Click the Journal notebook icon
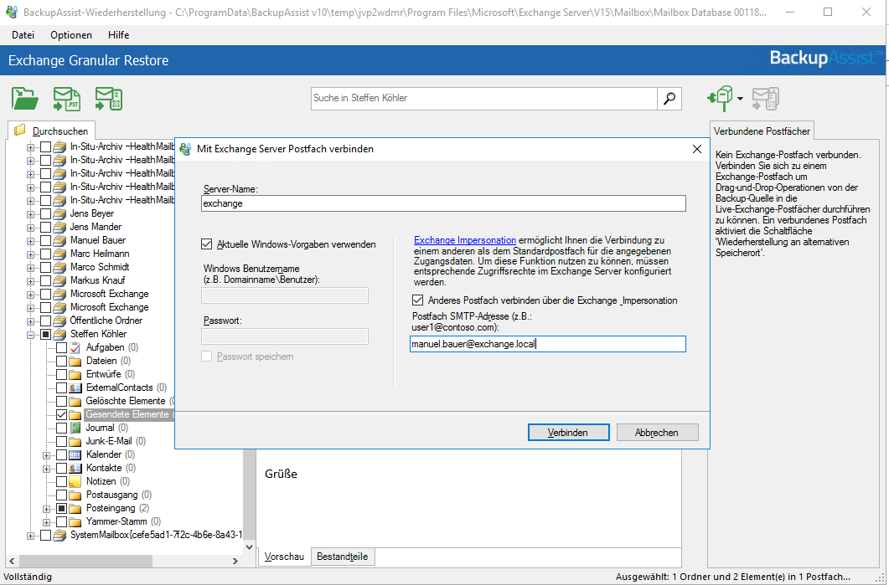The width and height of the screenshot is (889, 585). click(x=75, y=428)
